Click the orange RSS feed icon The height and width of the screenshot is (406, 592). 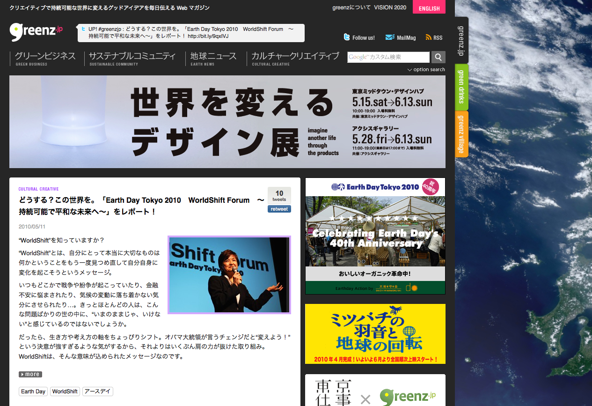[x=428, y=37]
